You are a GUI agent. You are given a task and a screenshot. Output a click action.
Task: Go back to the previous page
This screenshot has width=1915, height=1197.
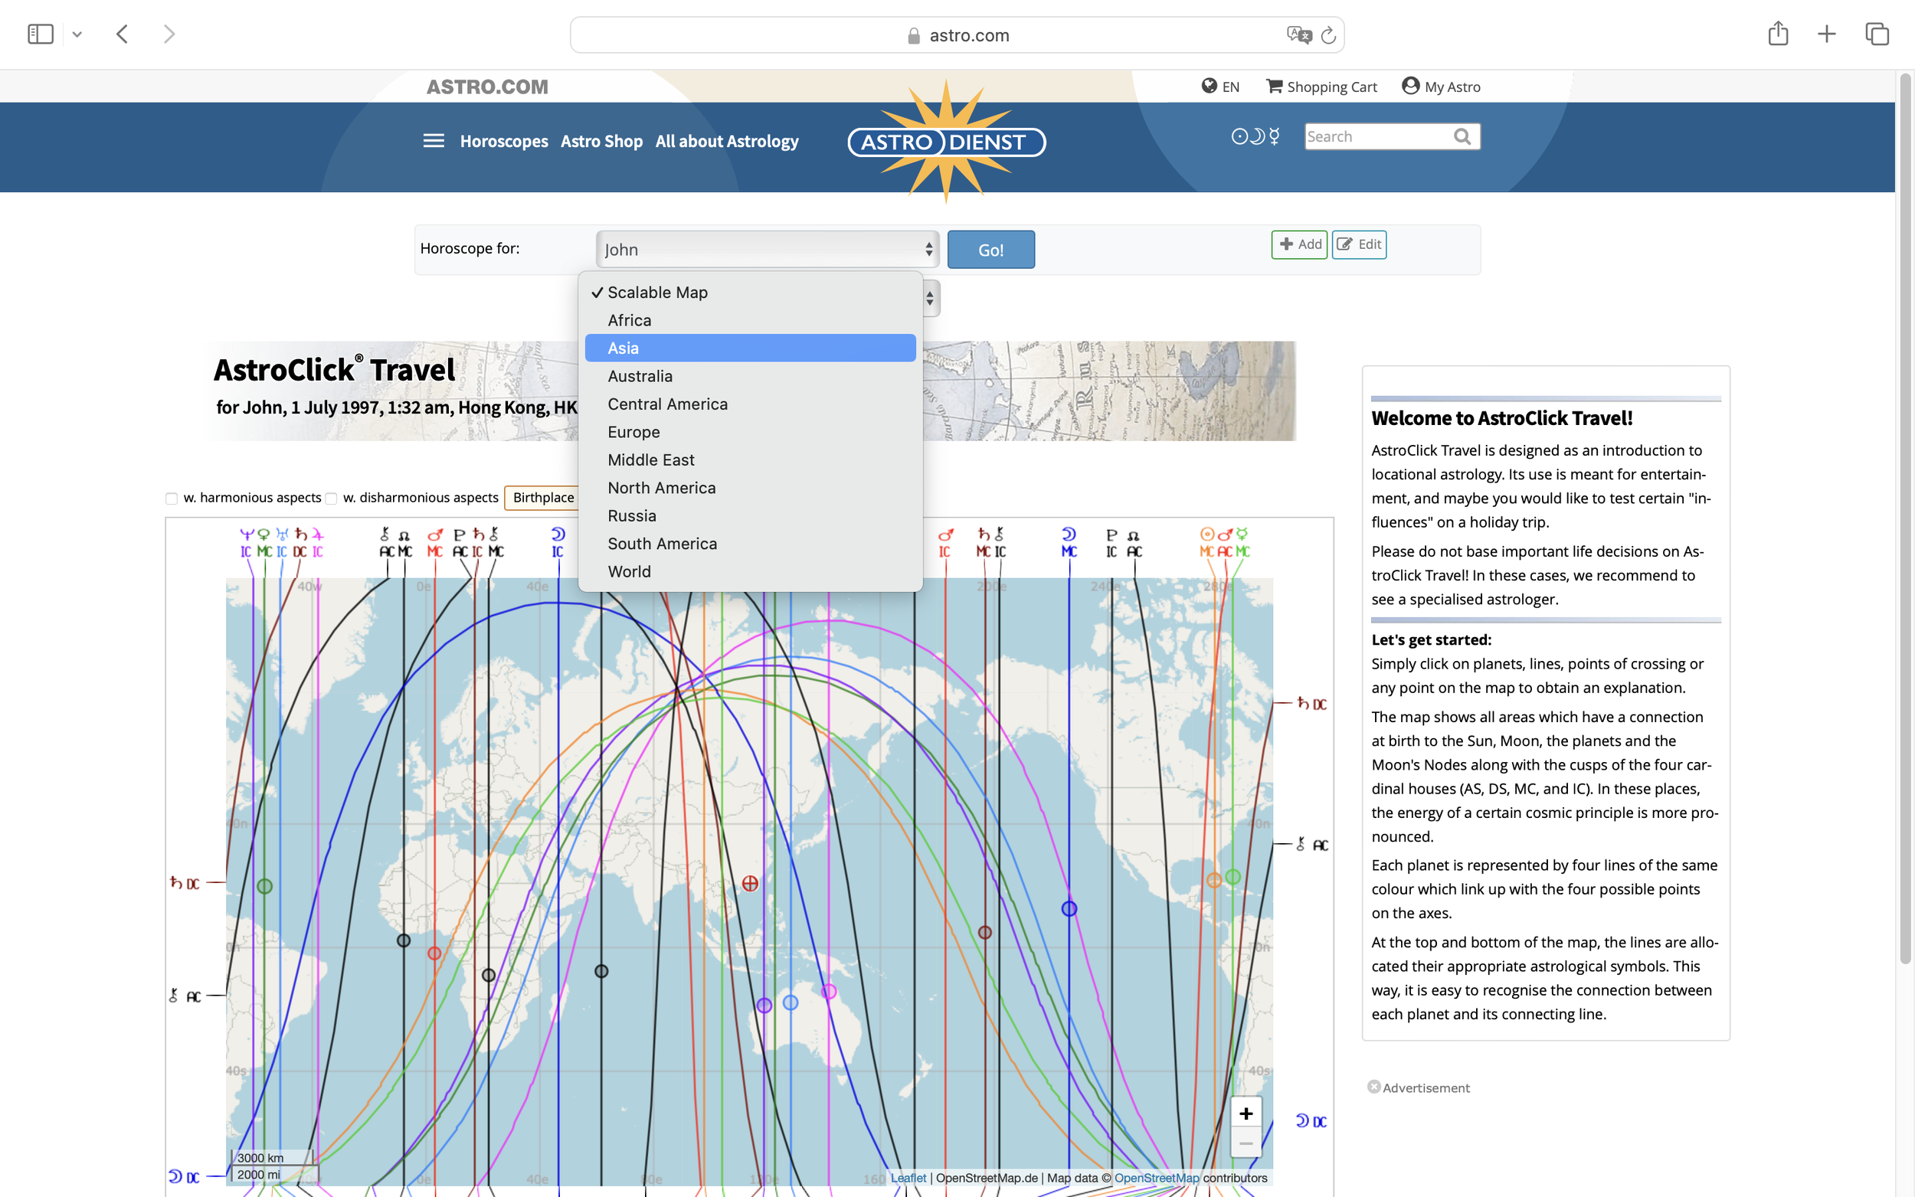click(122, 34)
